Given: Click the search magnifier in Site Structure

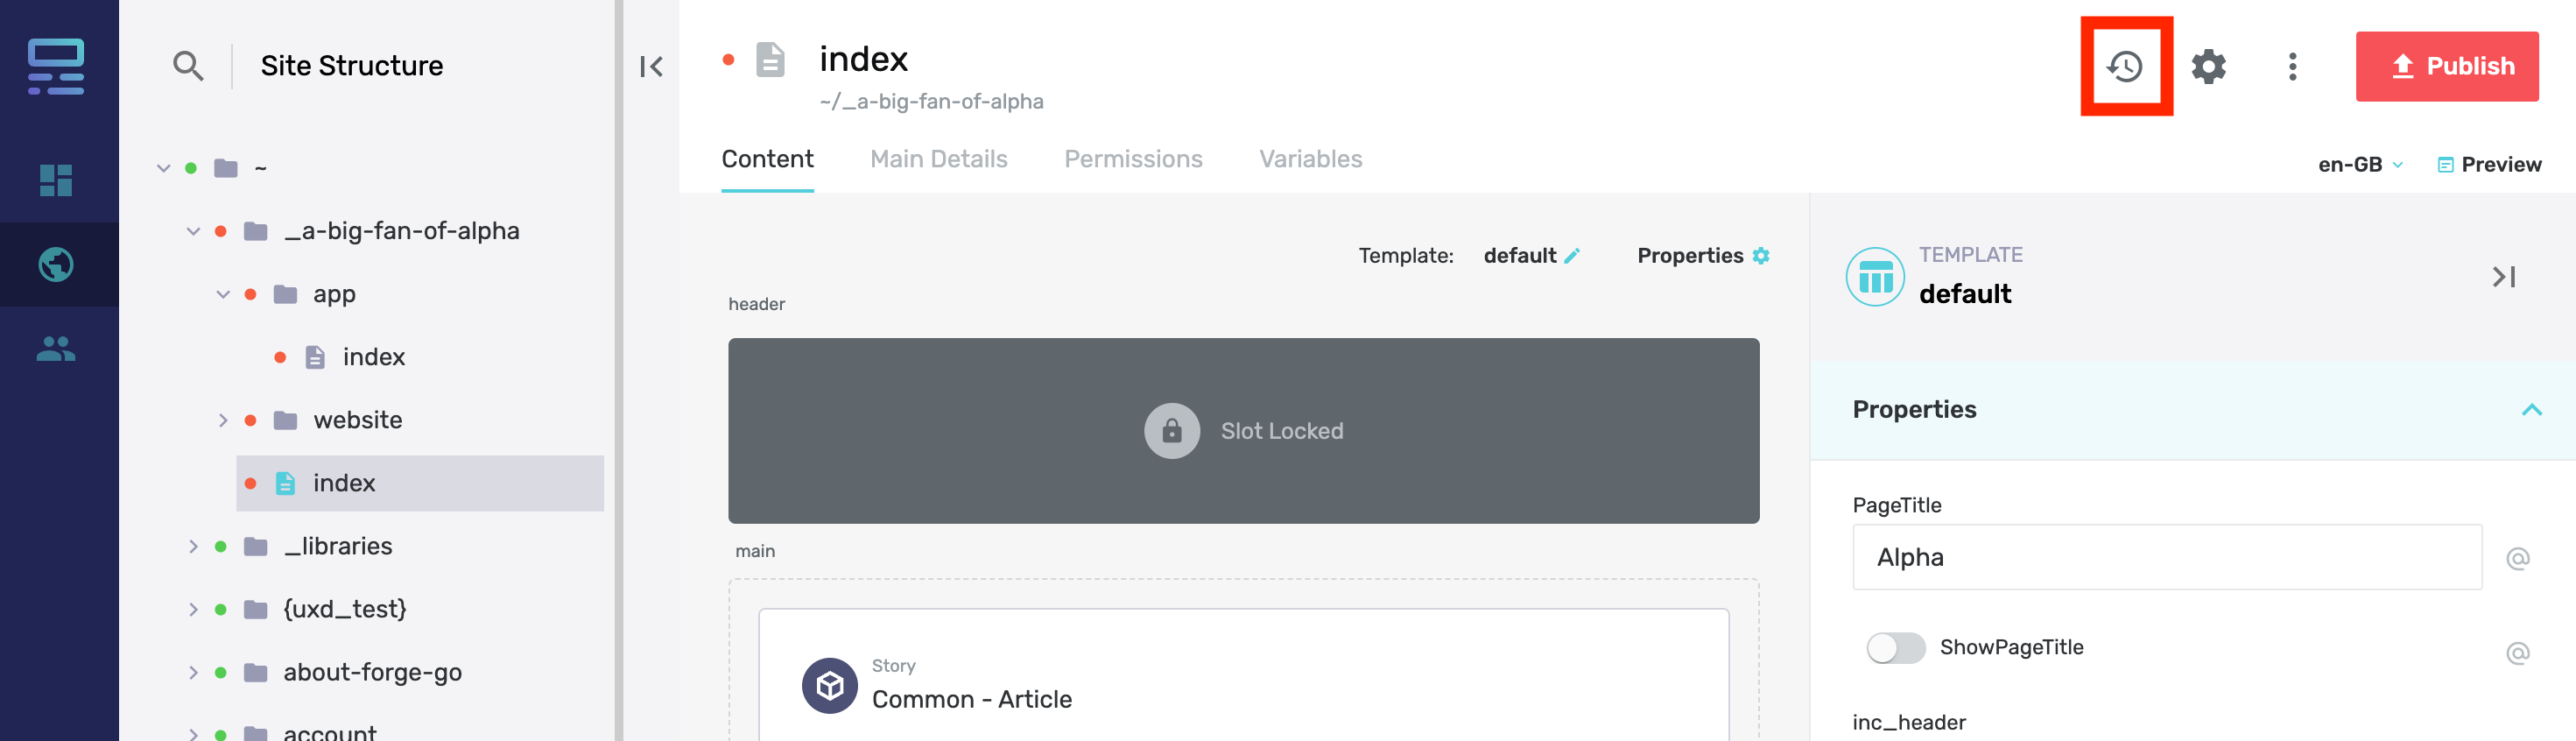Looking at the screenshot, I should point(188,66).
